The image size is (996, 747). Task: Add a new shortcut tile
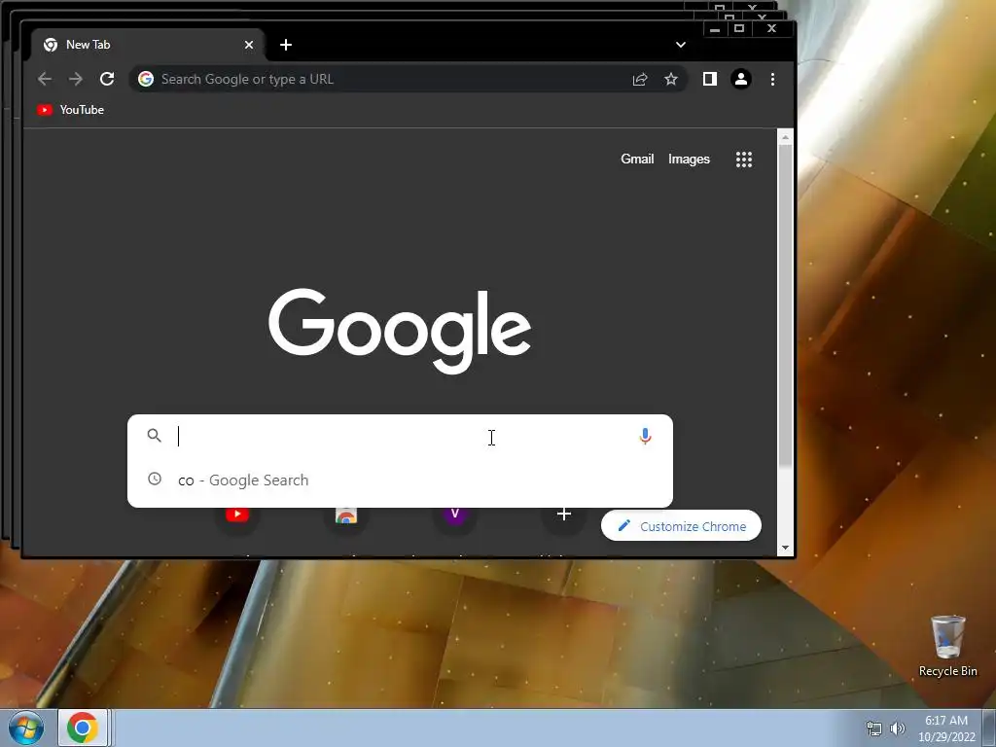pyautogui.click(x=563, y=514)
